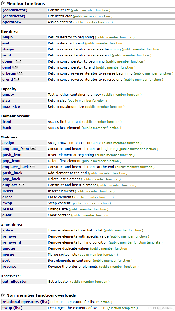Open the back element access link
This screenshot has width=175, height=311.
coord(7,128)
